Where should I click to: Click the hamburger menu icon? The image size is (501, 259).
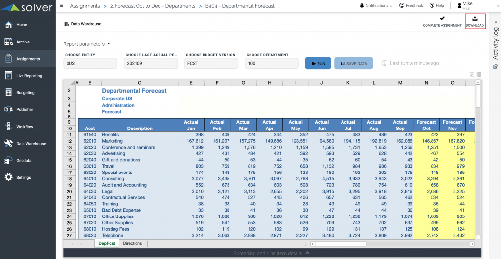[61, 6]
